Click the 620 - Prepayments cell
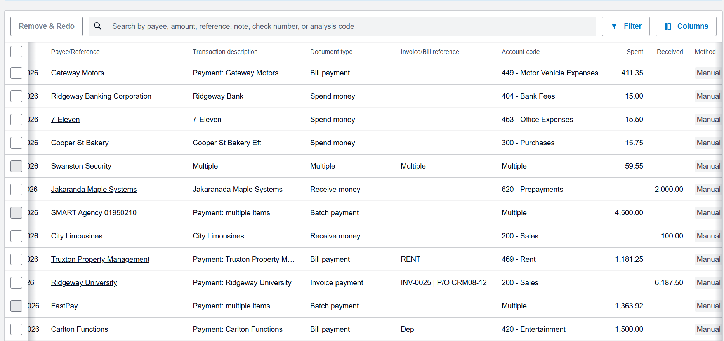 tap(532, 189)
